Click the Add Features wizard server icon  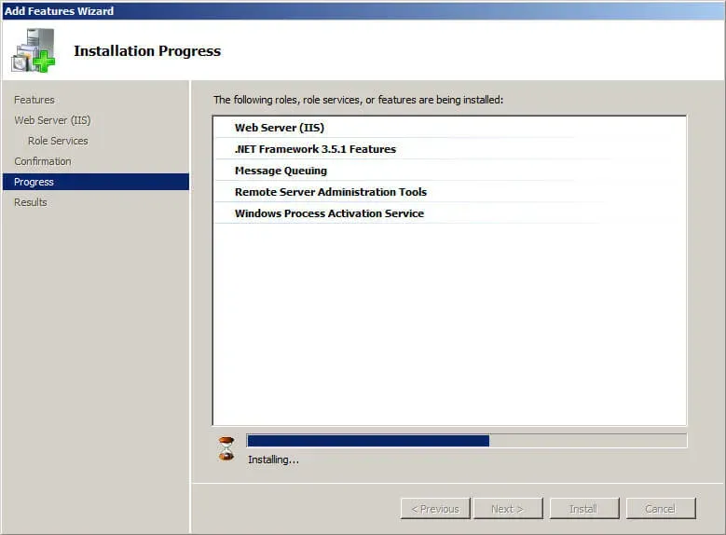[x=34, y=50]
